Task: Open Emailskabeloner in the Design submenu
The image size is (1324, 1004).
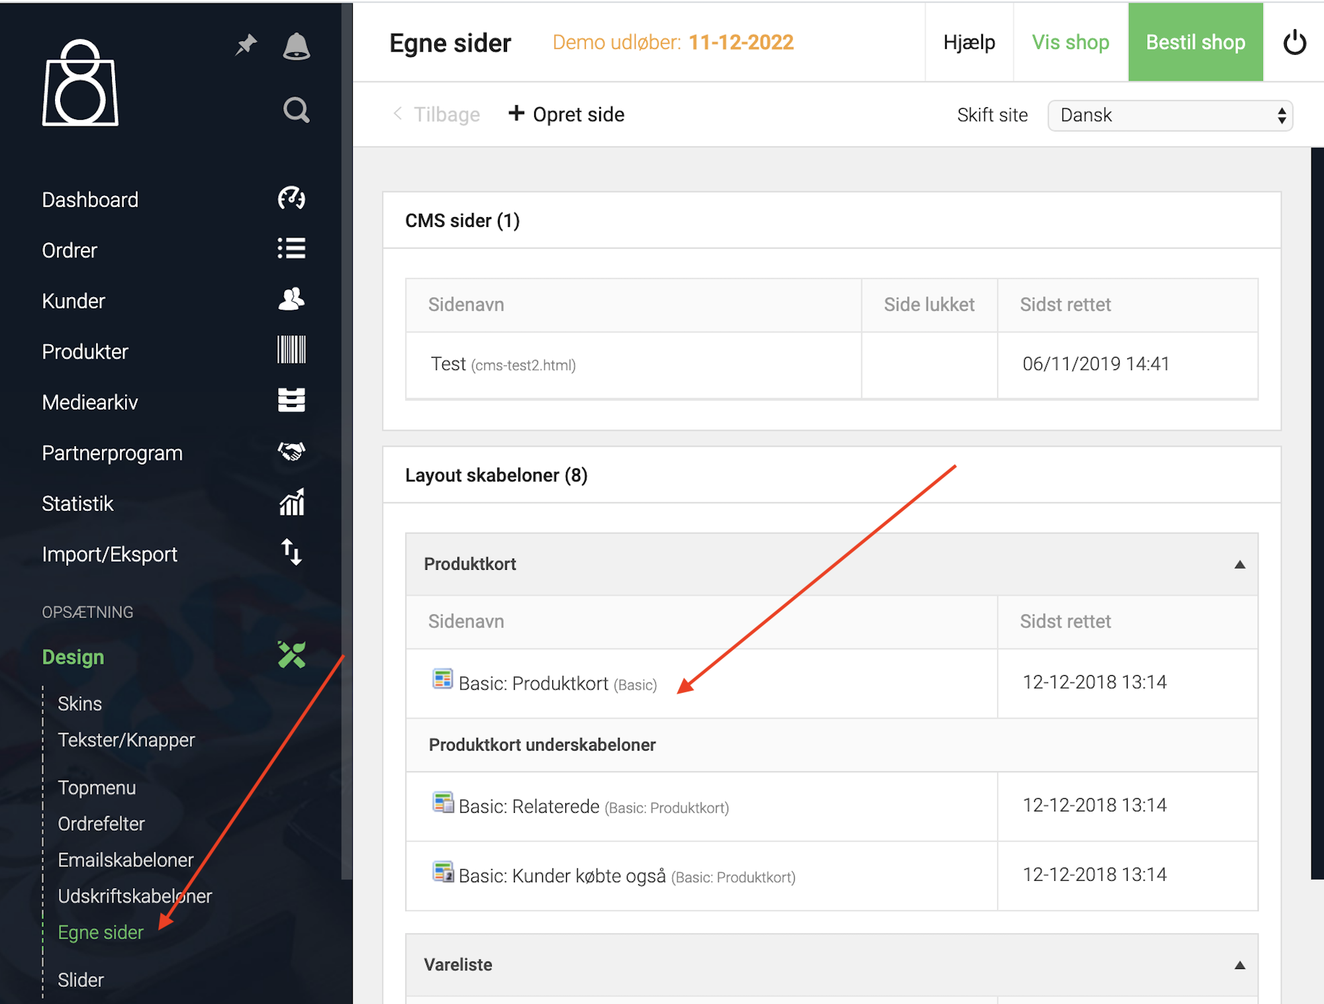Action: point(125,860)
